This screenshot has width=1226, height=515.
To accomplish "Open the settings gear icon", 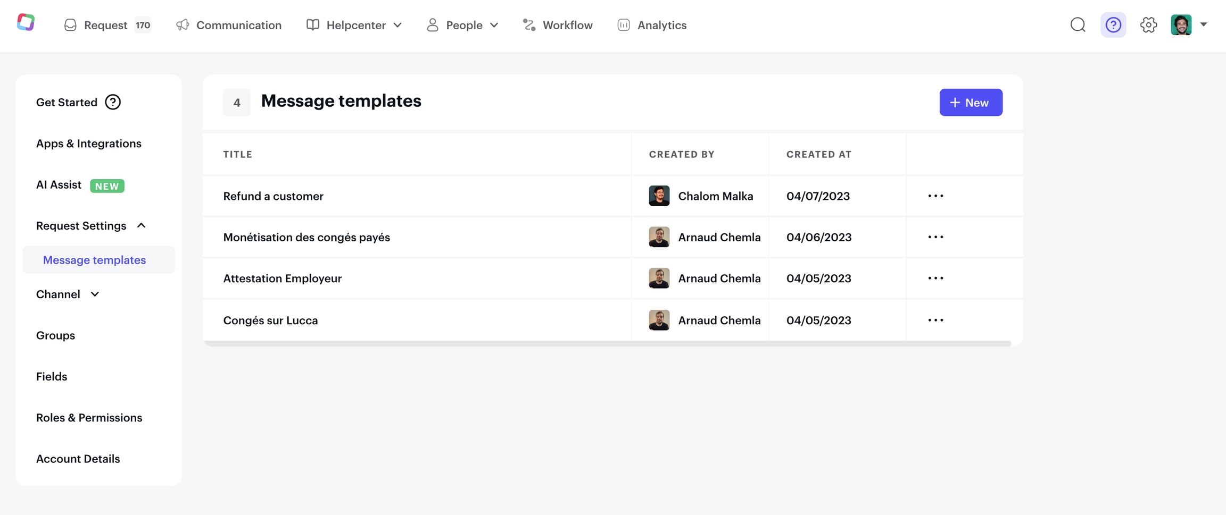I will point(1148,25).
